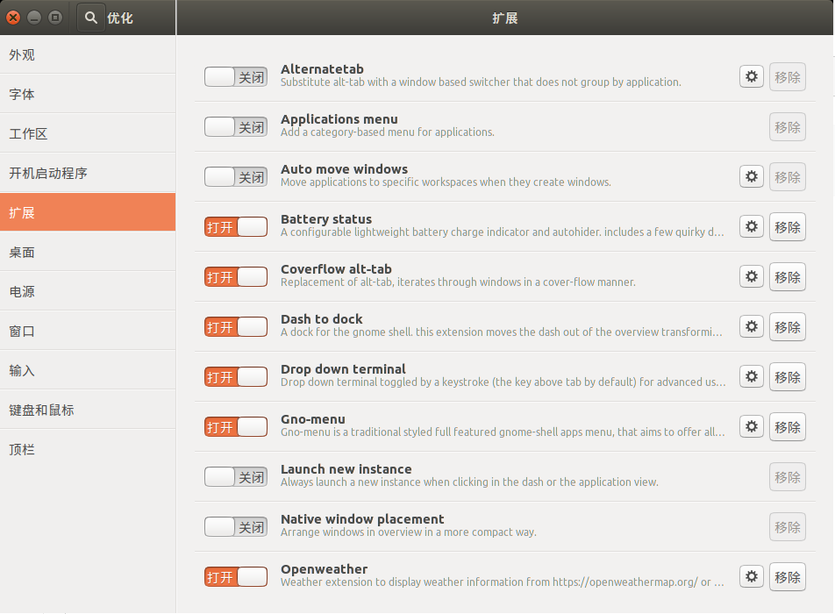Click the 'Openweather' extension title
Screen dimensions: 835x614
click(x=325, y=569)
